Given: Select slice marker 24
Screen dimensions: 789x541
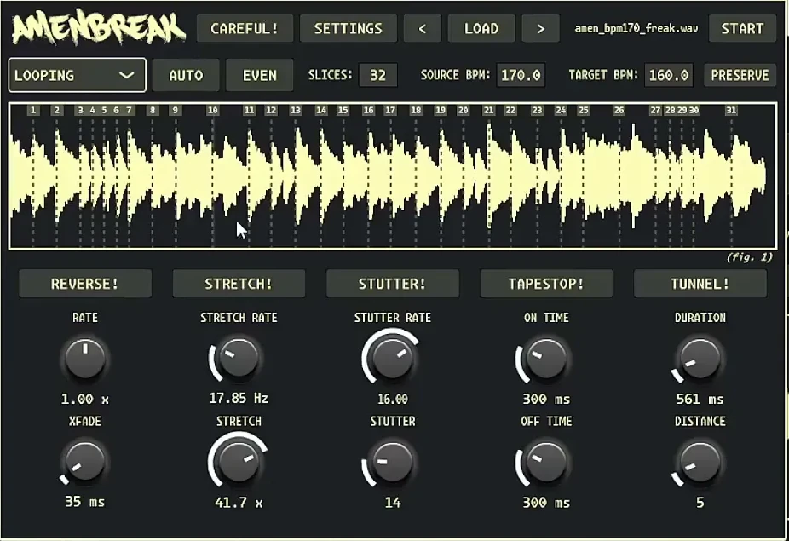Looking at the screenshot, I should click(561, 110).
